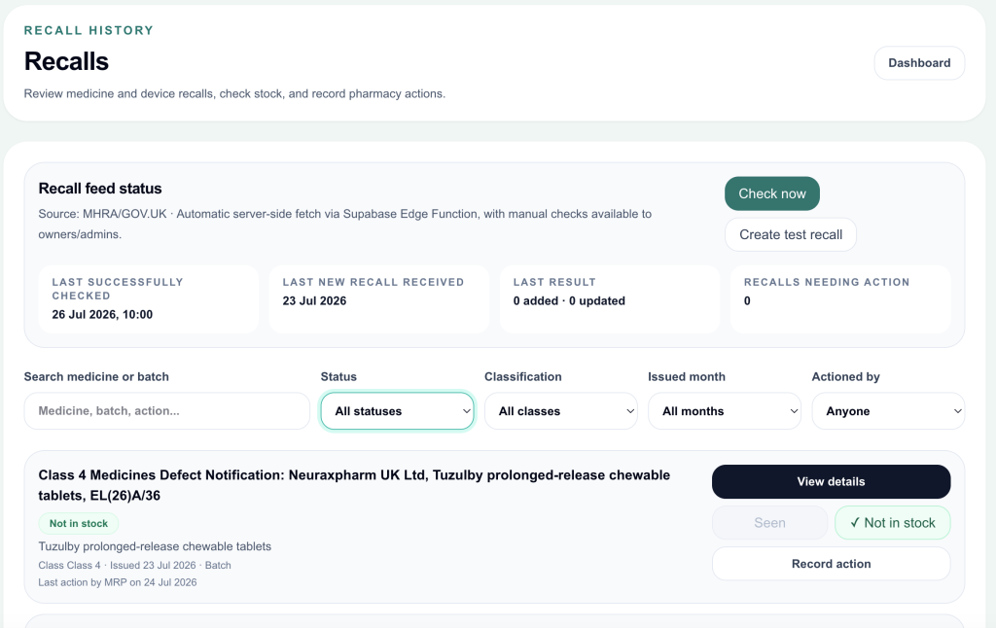Click the Recalls page heading

[66, 61]
